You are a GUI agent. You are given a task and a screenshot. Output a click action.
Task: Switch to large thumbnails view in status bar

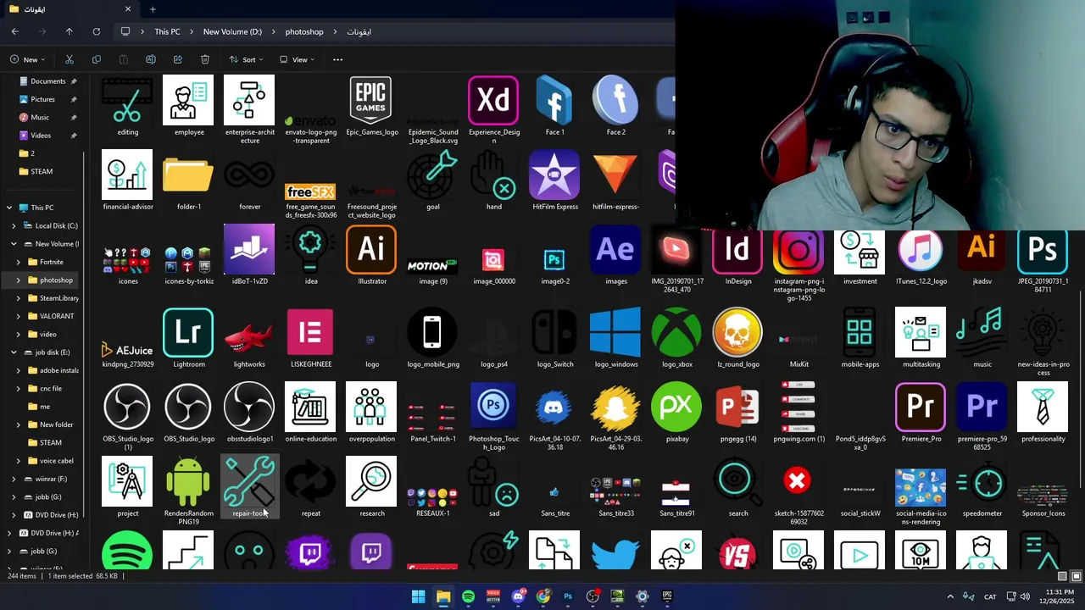[1077, 576]
